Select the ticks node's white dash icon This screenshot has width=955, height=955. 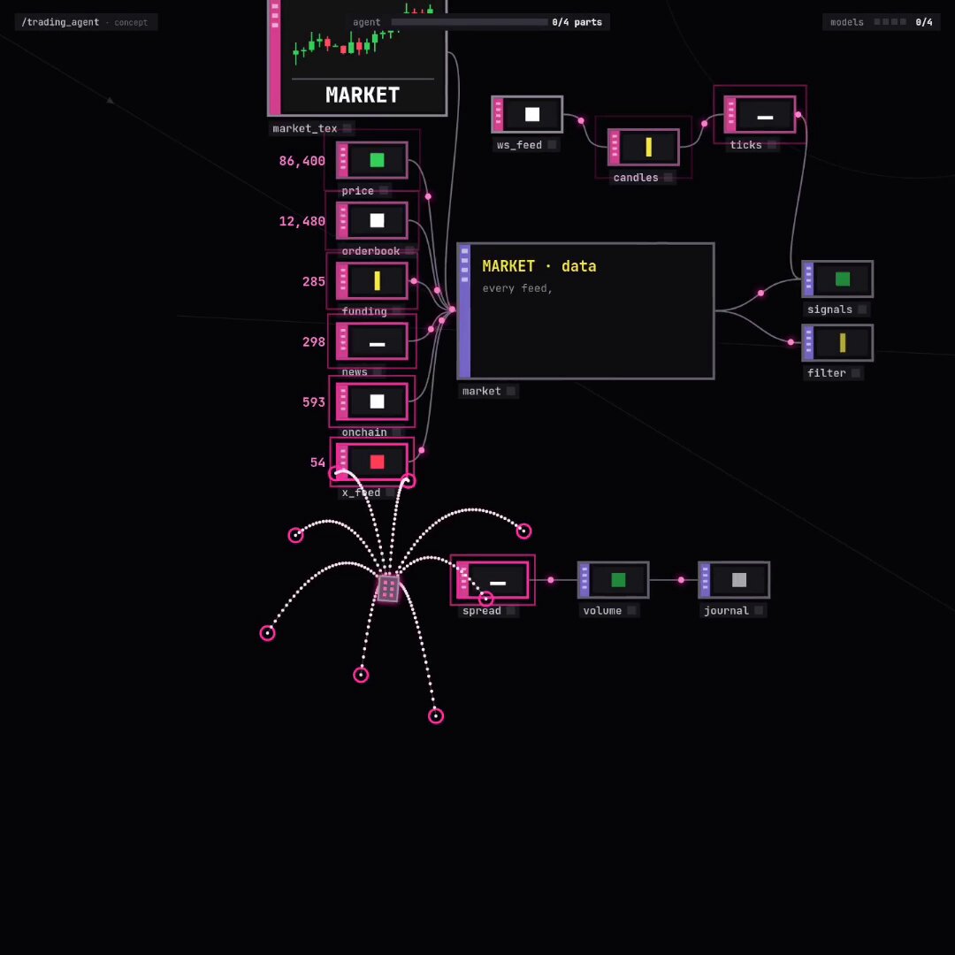765,117
